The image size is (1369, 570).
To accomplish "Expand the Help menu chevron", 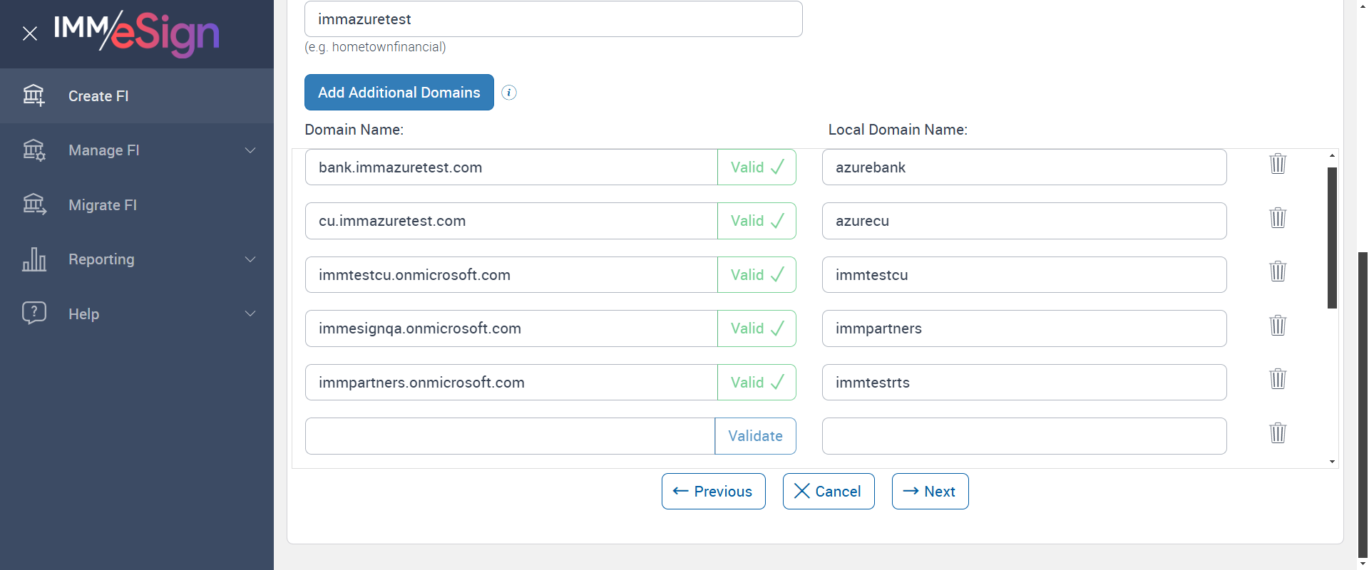I will pos(250,313).
